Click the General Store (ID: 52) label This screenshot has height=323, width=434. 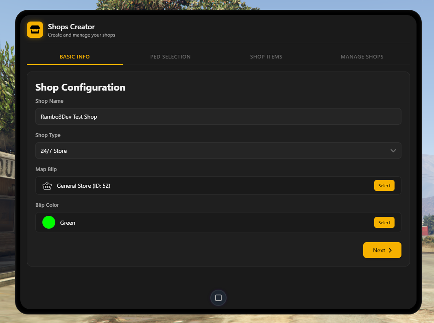[84, 186]
